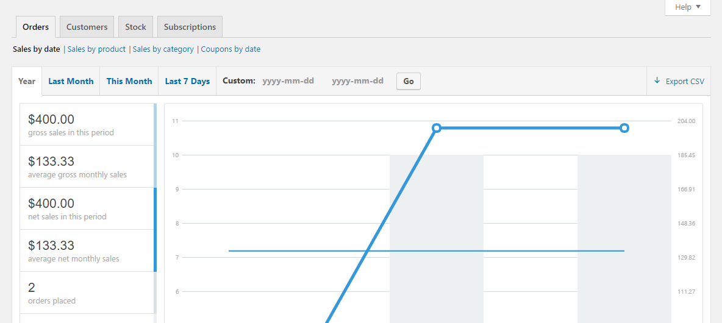This screenshot has width=722, height=323.
Task: Switch to the Customers tab
Action: click(x=87, y=27)
